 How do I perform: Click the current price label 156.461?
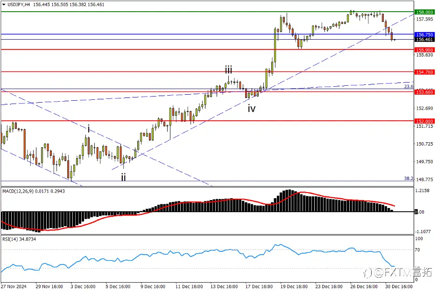pos(424,40)
